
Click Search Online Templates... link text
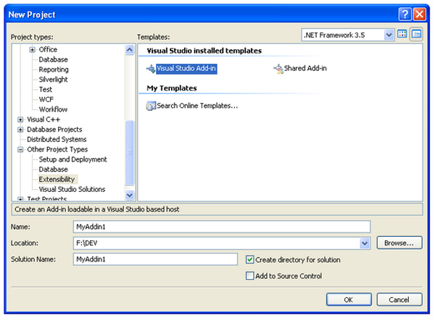click(x=197, y=106)
